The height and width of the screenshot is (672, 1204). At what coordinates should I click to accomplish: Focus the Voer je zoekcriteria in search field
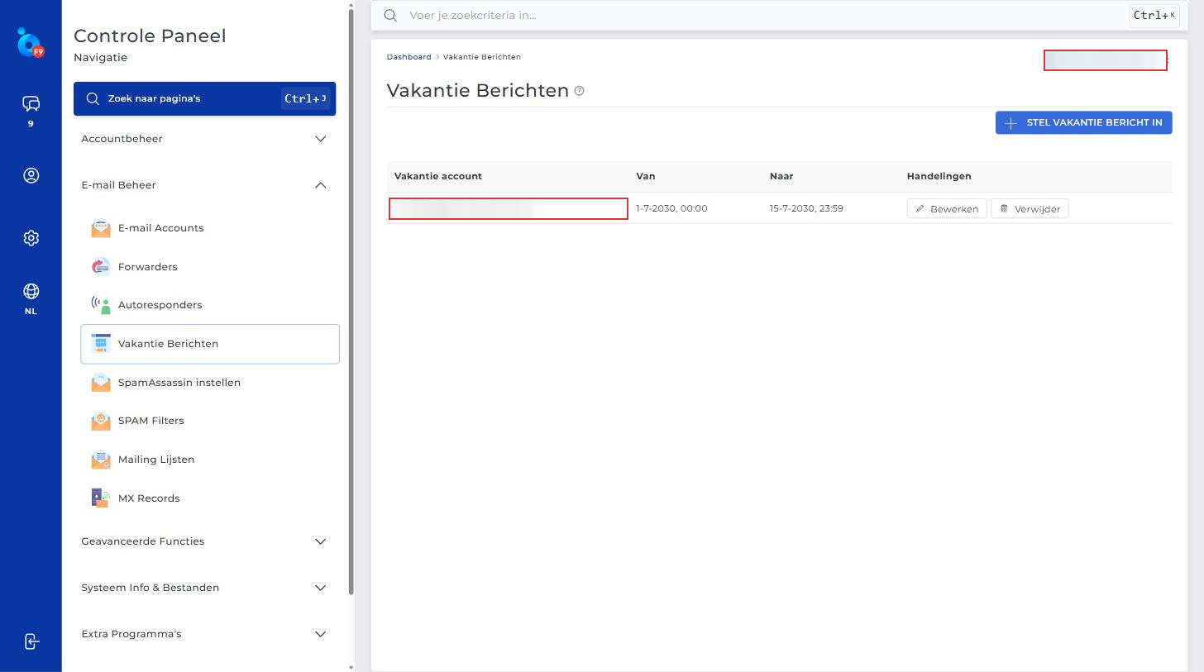pyautogui.click(x=765, y=16)
